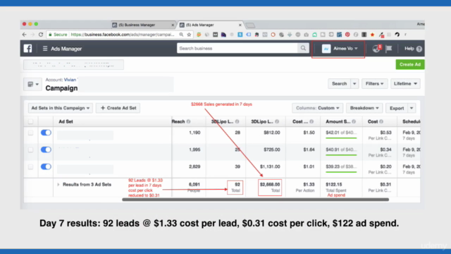Open the Columns: Custom dropdown

[x=318, y=108]
